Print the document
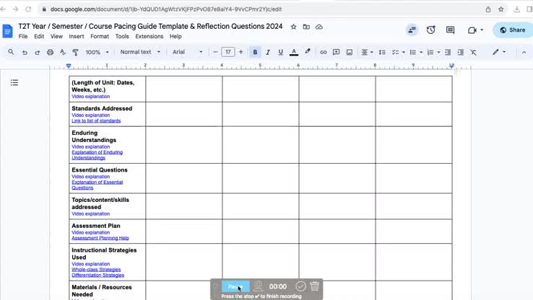Screen dimensions: 533x300 click(50, 52)
